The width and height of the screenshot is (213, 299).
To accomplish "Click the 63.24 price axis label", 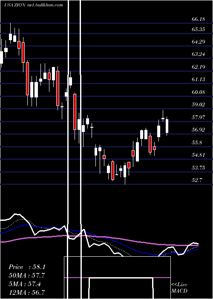I will [x=199, y=54].
